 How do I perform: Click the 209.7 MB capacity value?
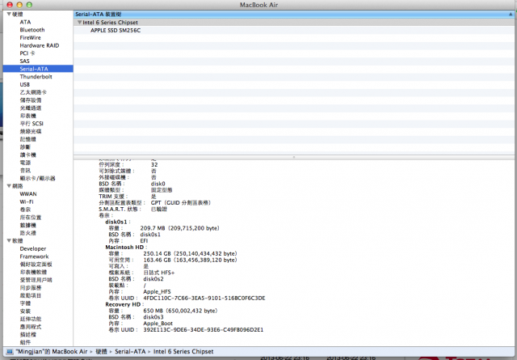[x=179, y=228]
